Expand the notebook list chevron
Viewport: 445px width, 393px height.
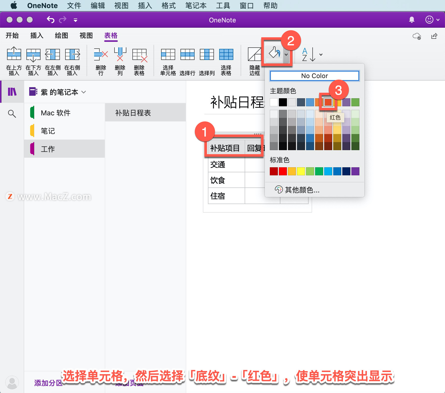click(x=84, y=92)
